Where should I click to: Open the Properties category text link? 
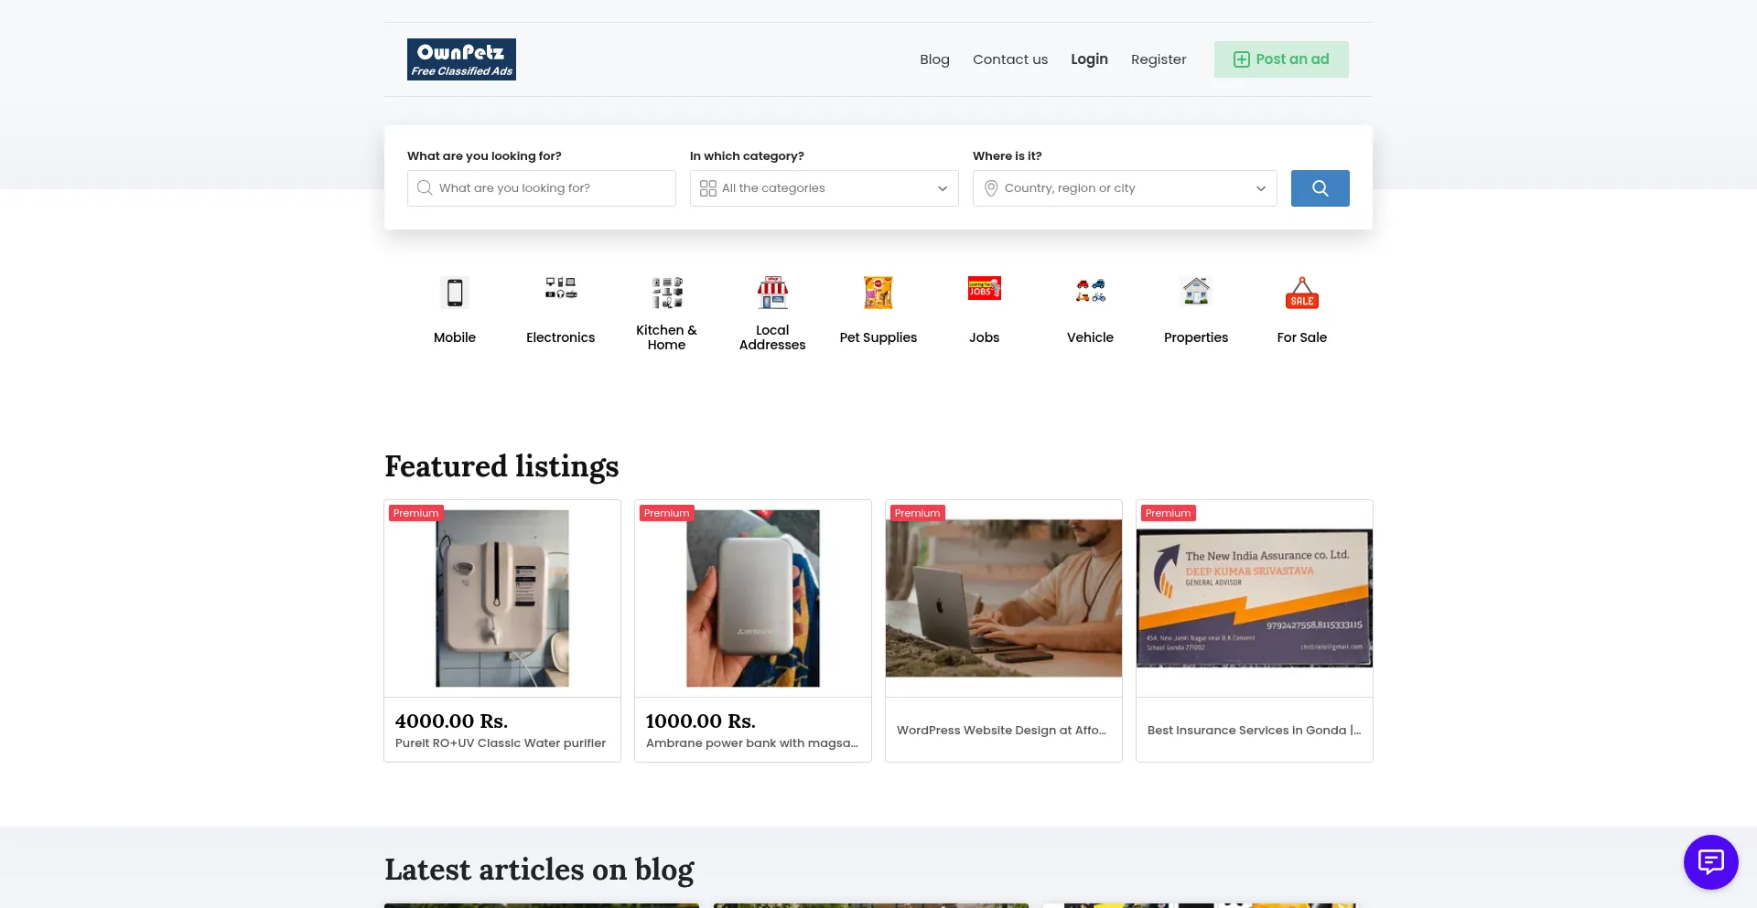pyautogui.click(x=1196, y=337)
